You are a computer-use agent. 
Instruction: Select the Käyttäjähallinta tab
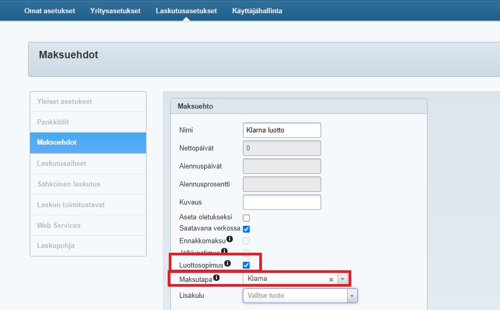(257, 11)
